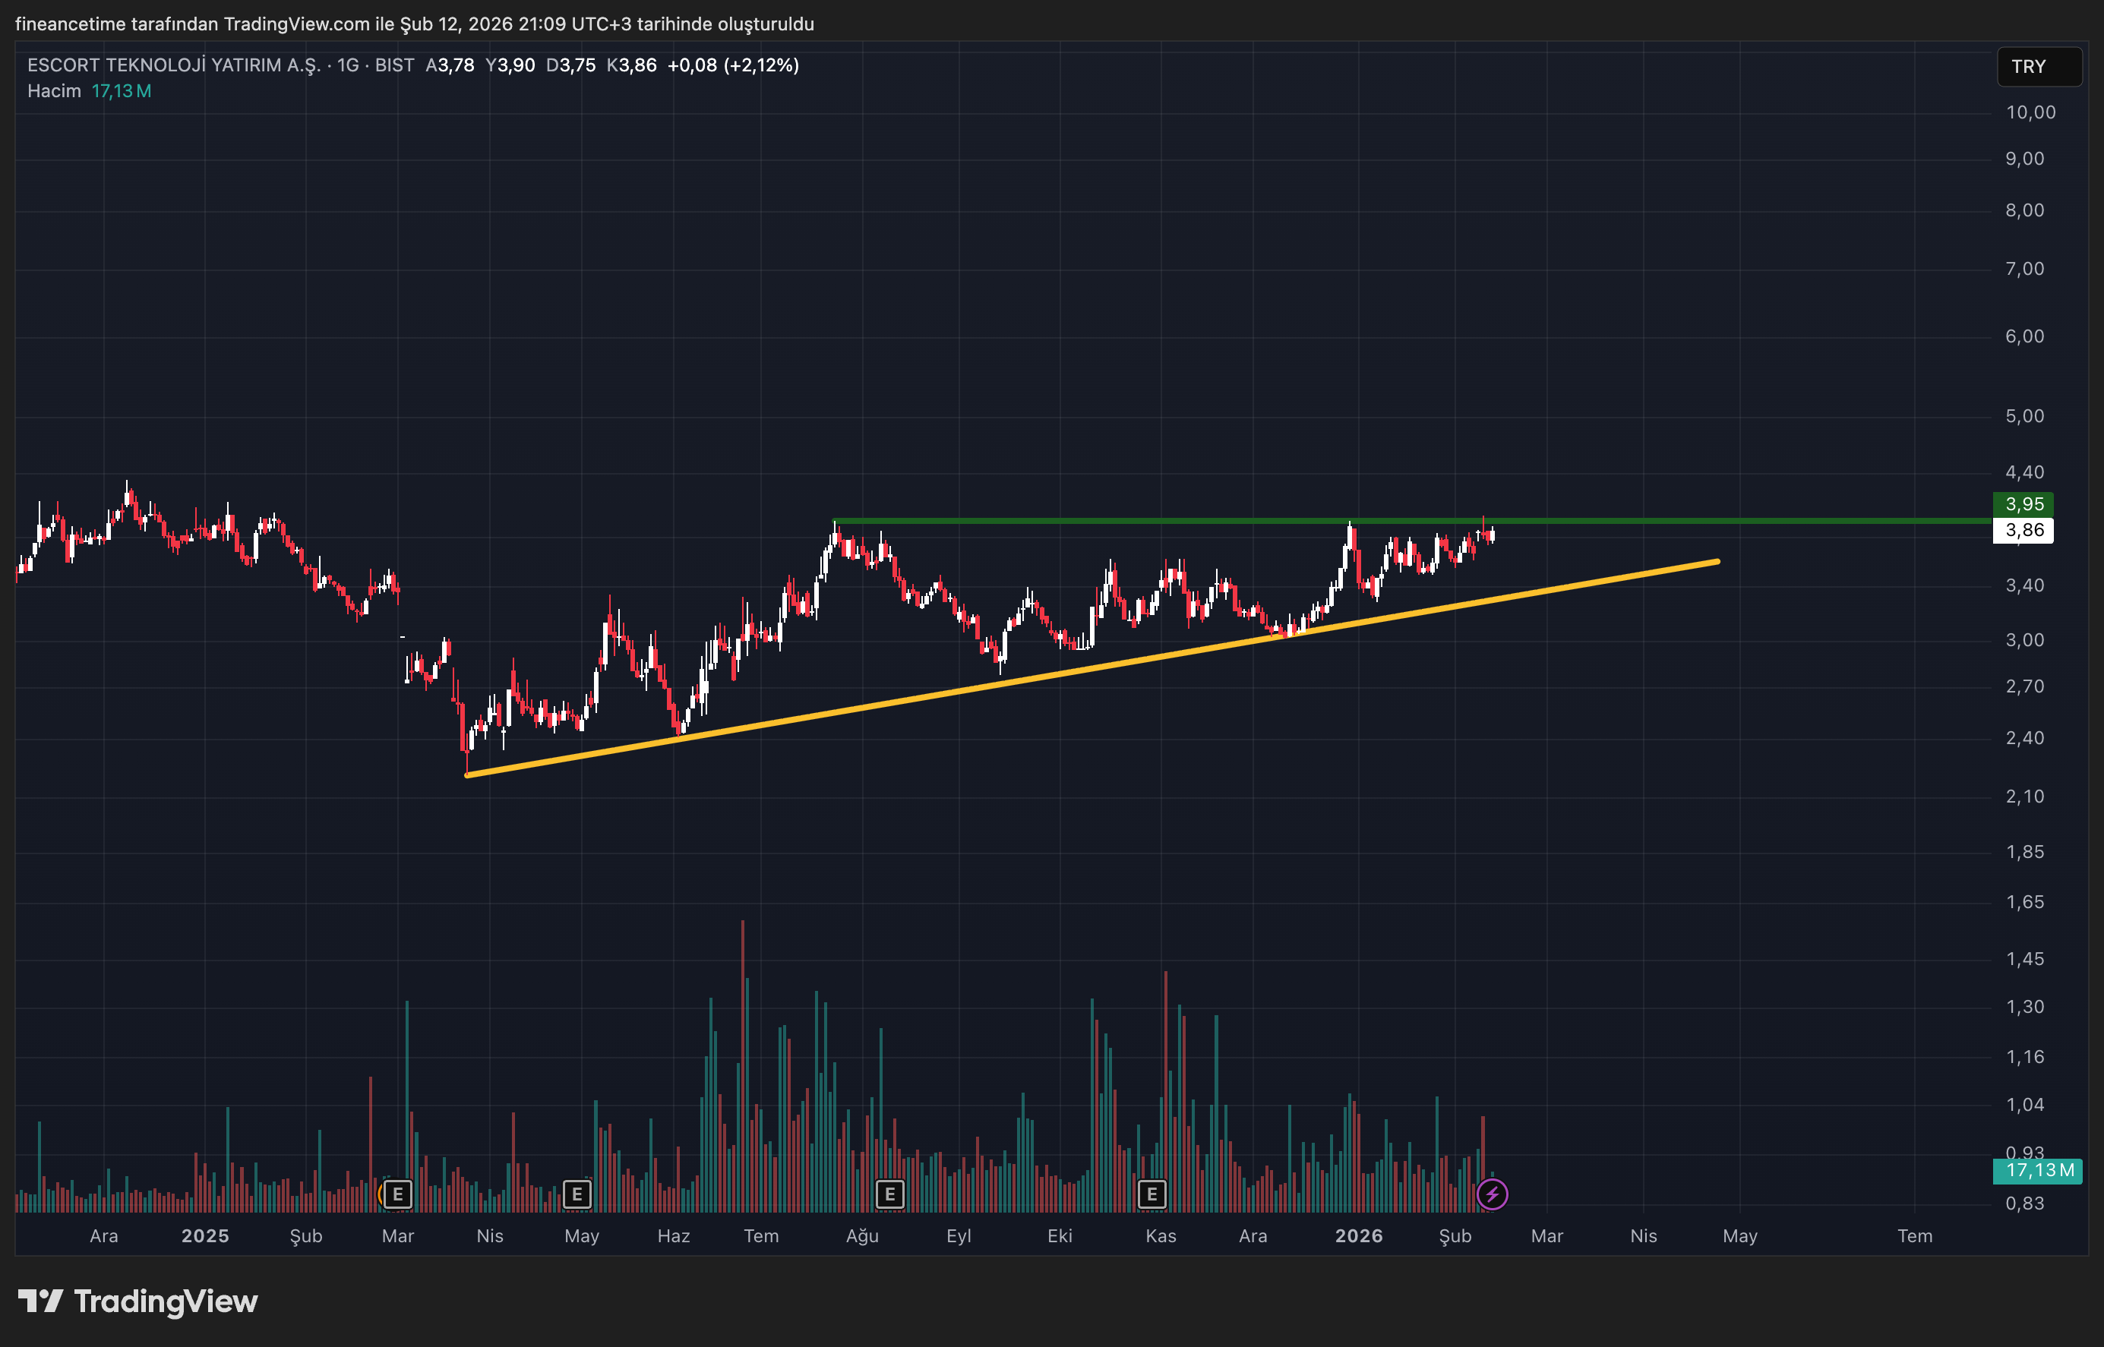The width and height of the screenshot is (2104, 1347).
Task: Click the earnings E marker near May
Action: point(577,1194)
